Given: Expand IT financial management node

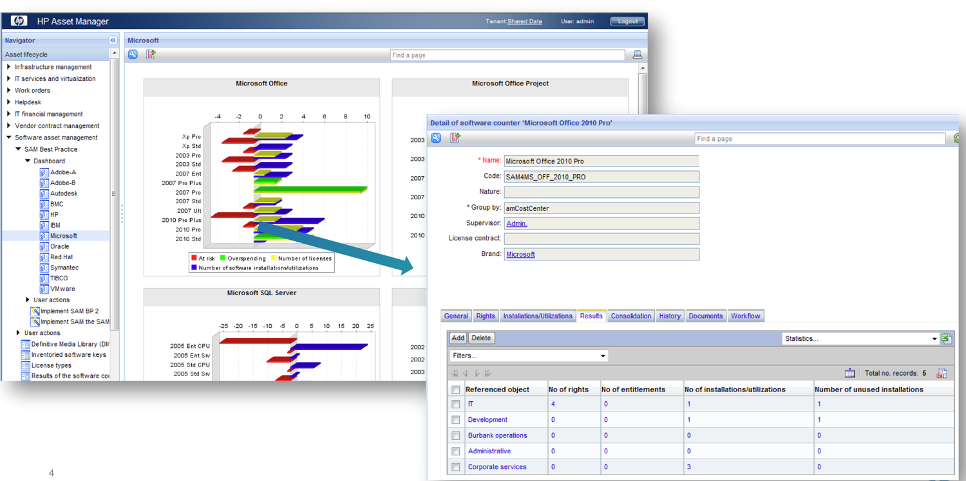Looking at the screenshot, I should [x=8, y=114].
